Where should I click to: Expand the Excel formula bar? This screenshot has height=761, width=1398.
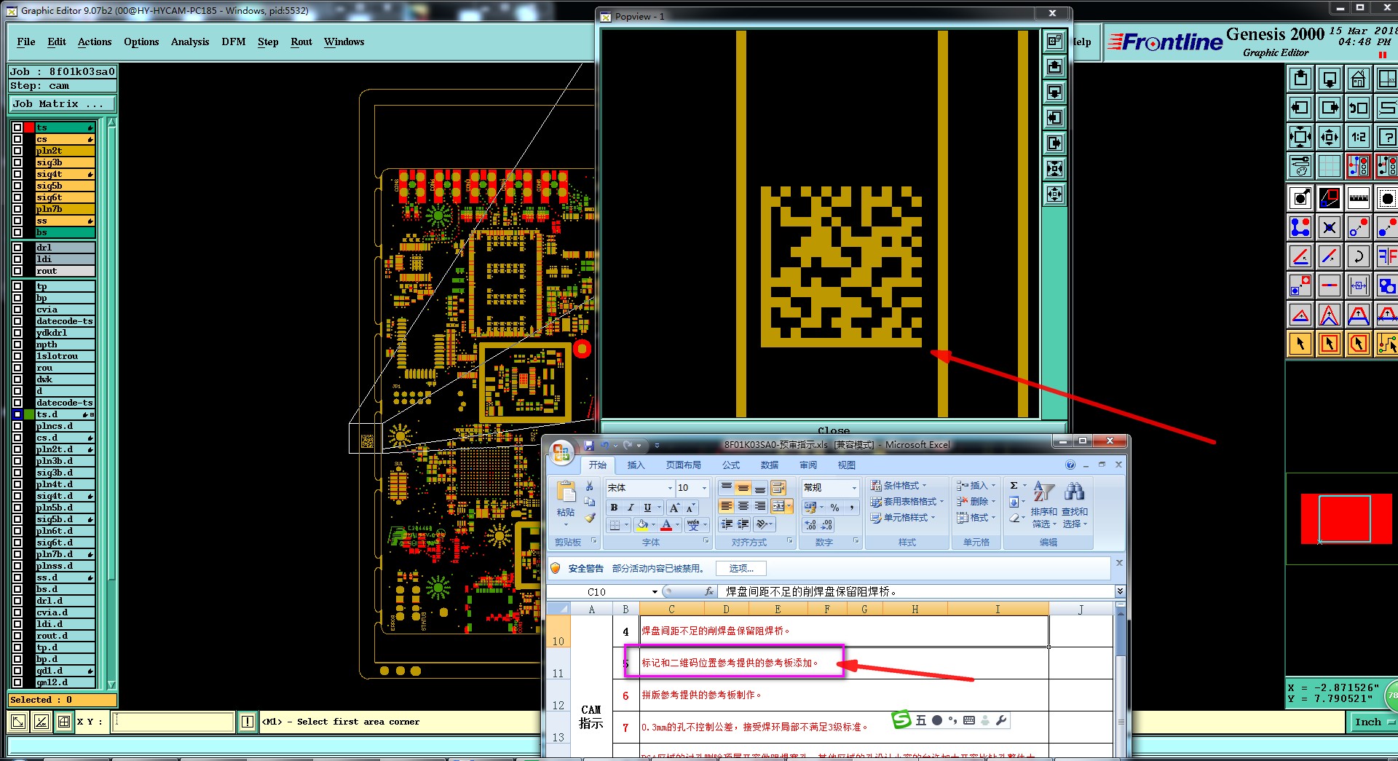(x=1120, y=591)
